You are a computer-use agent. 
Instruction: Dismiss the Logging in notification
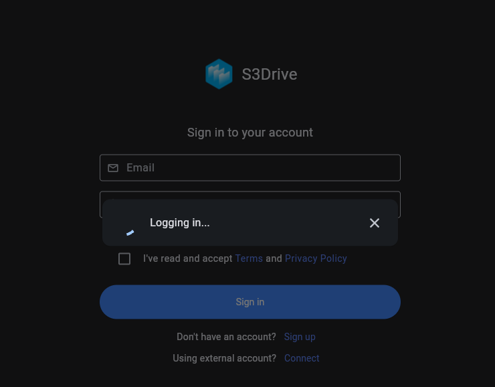click(x=375, y=223)
